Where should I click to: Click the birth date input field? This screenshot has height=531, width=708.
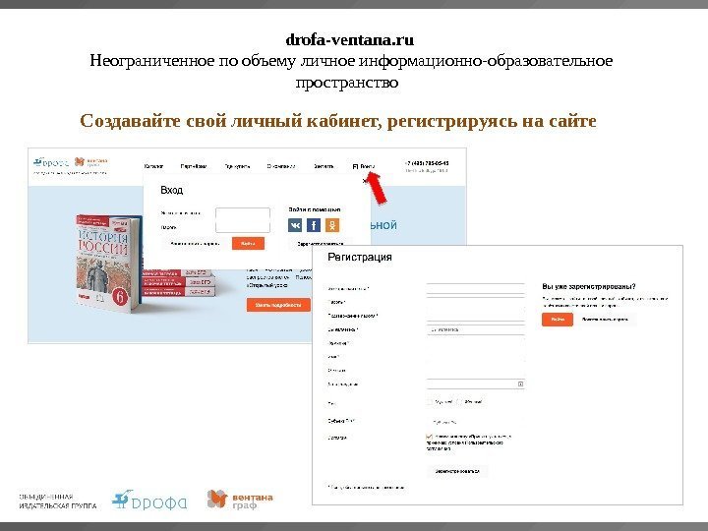476,383
